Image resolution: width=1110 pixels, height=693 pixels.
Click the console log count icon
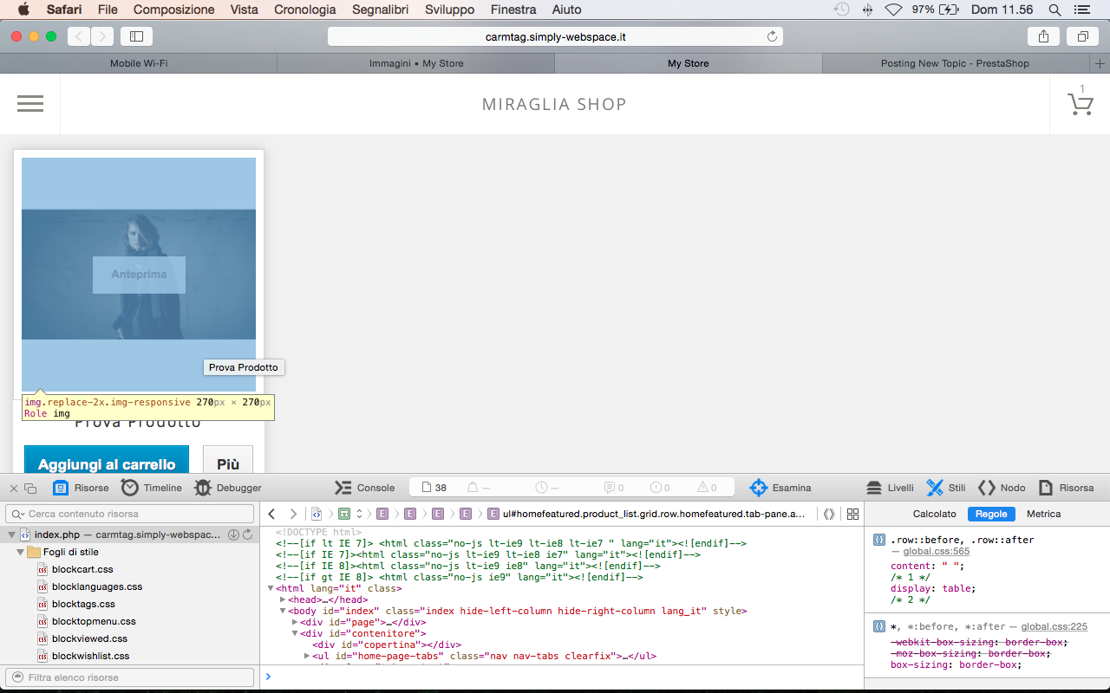[614, 488]
